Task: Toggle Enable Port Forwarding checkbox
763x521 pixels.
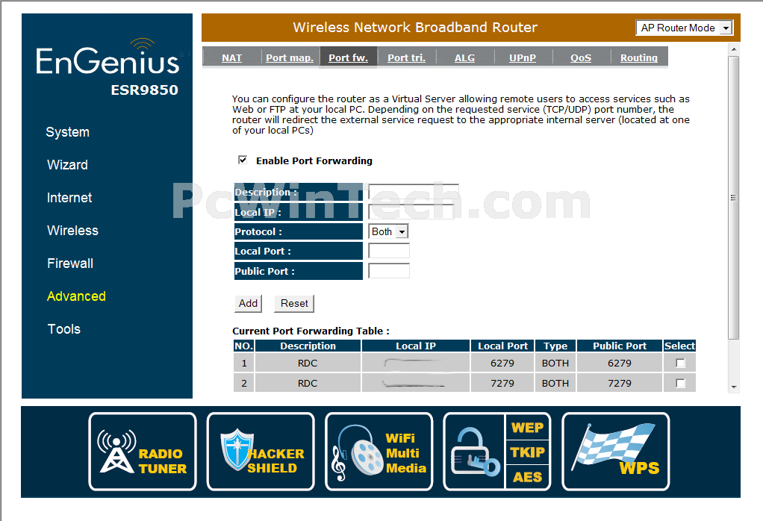Action: click(x=243, y=160)
